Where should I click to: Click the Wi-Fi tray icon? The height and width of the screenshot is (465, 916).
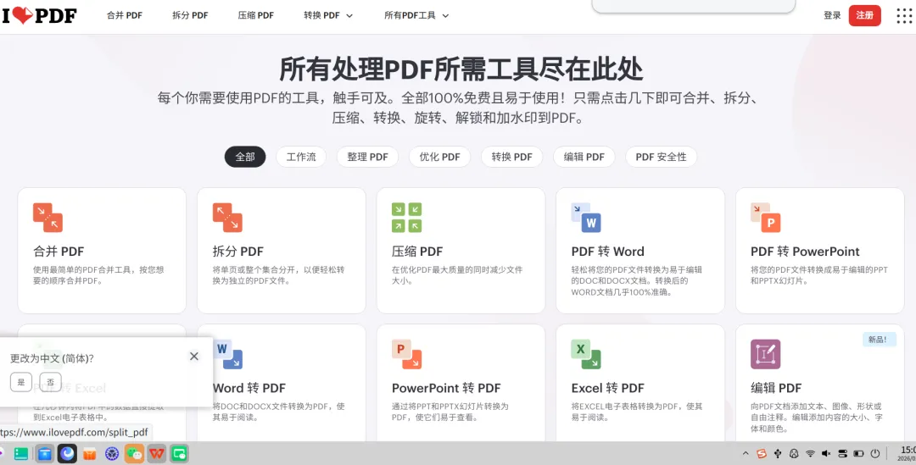810,453
